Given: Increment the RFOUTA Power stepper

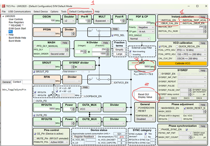Looking at the screenshot, I should click(x=73, y=108).
